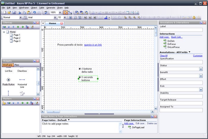Undo the last action
Viewport: 208px width, 139px height.
tap(34, 12)
